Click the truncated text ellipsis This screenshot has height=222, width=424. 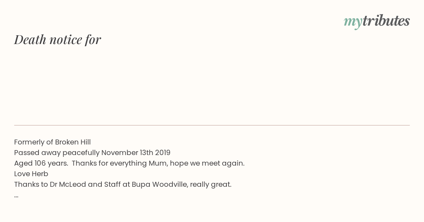coord(16,196)
